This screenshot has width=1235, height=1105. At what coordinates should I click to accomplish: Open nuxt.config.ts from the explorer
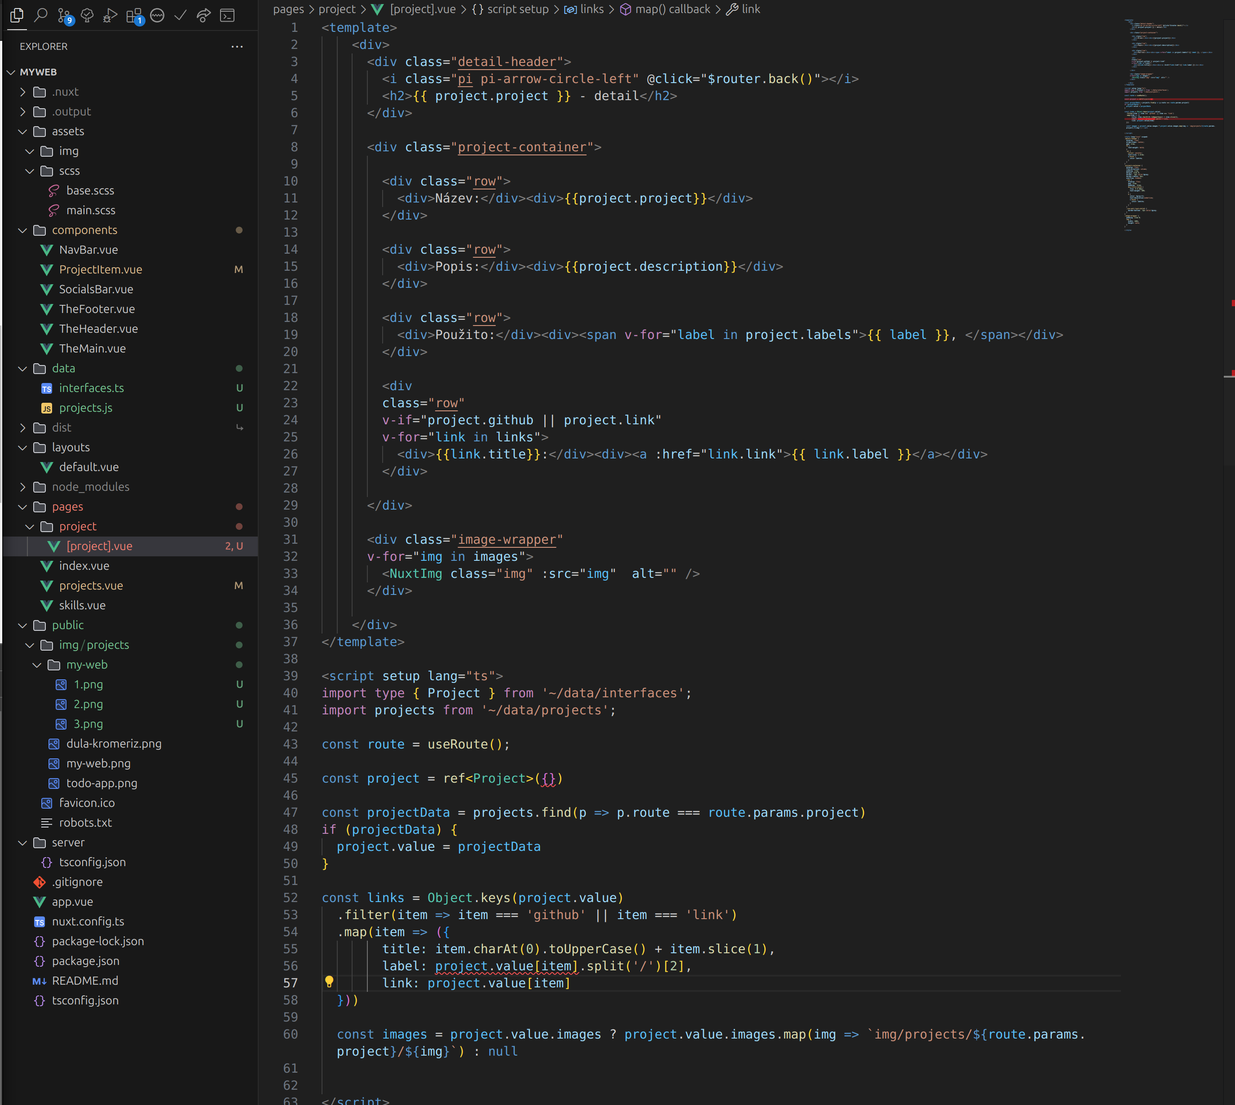click(88, 921)
